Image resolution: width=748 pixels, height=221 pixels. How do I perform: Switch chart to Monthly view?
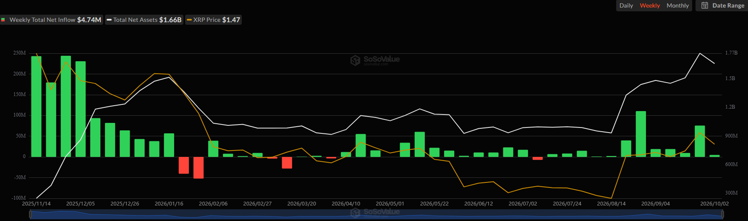pyautogui.click(x=677, y=5)
